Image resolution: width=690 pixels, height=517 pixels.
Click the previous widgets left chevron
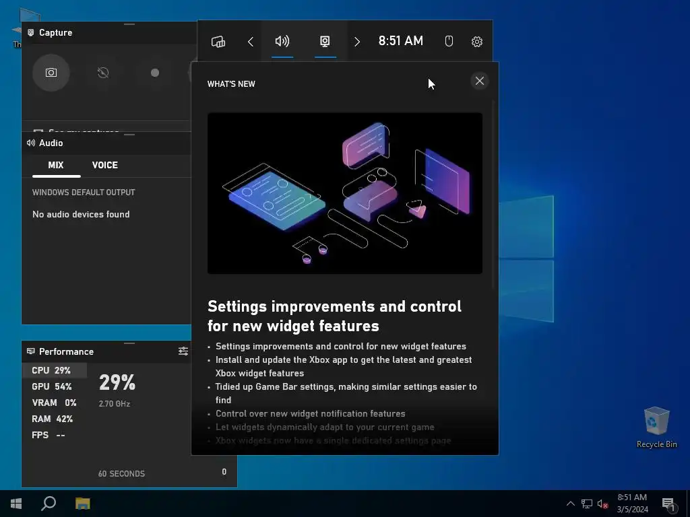251,42
